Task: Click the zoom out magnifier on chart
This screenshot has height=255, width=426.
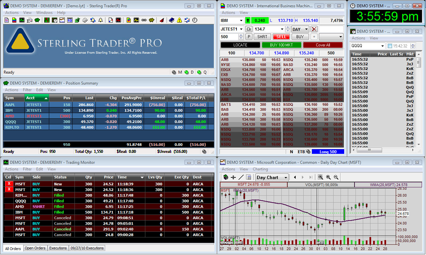Action: click(336, 177)
